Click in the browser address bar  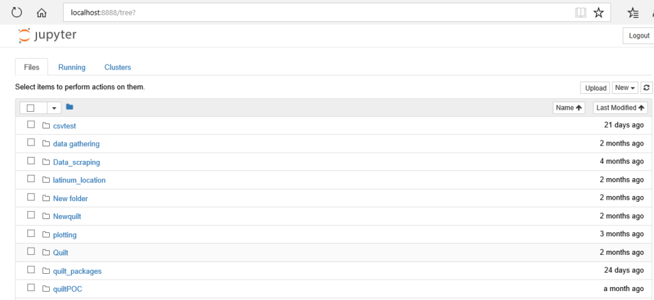tap(317, 13)
